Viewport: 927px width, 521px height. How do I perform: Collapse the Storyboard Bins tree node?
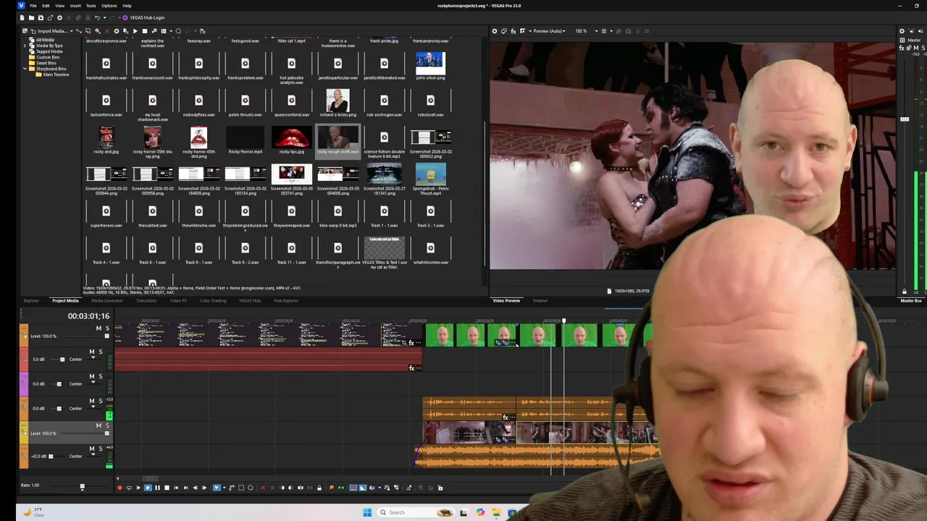pos(25,69)
